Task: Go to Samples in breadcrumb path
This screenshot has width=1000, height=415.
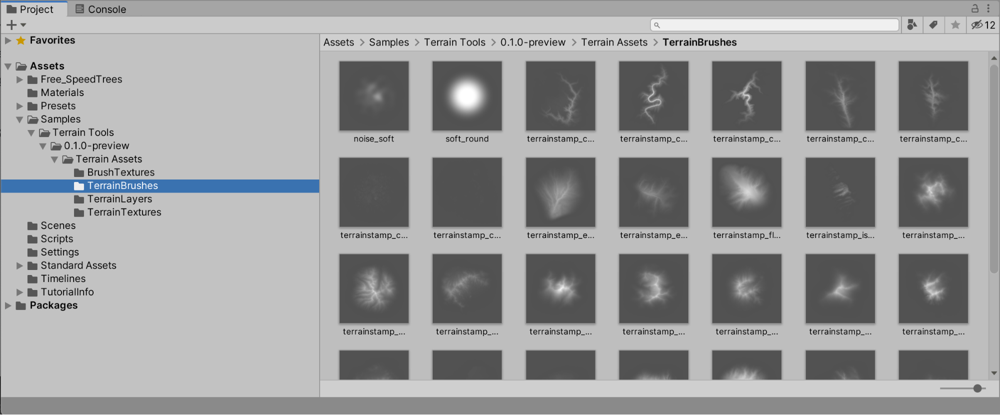Action: coord(389,42)
